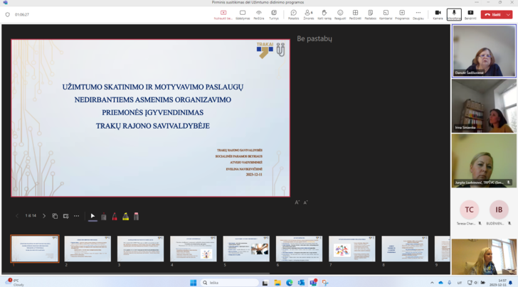The image size is (518, 287).
Task: Open the grid view icon in meeting toolbar
Action: pos(355,14)
